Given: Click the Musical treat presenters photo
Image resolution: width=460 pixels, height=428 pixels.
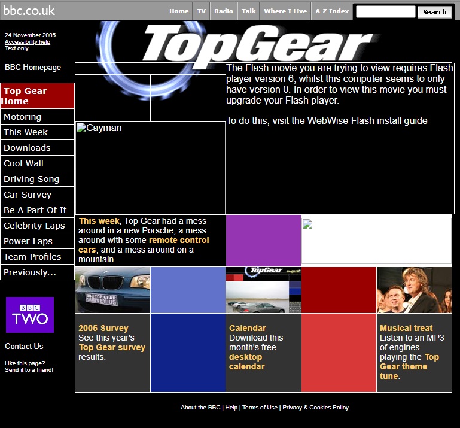Looking at the screenshot, I should (414, 290).
